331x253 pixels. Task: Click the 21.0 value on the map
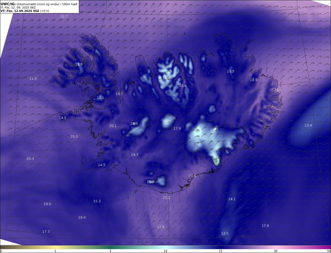click(33, 78)
